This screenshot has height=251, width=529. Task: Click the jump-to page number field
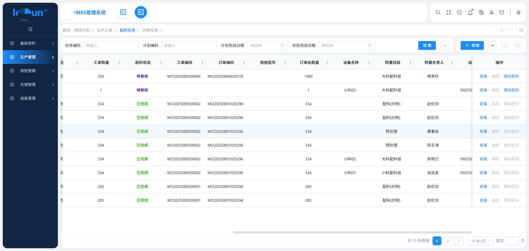click(x=512, y=241)
